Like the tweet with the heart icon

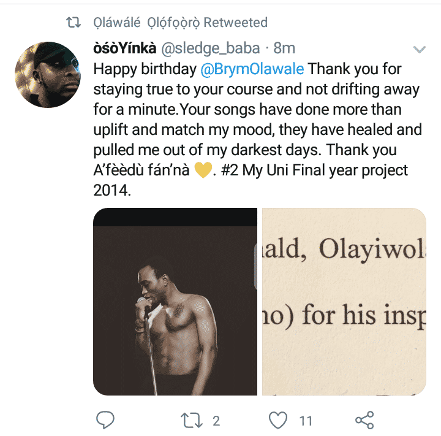click(278, 420)
